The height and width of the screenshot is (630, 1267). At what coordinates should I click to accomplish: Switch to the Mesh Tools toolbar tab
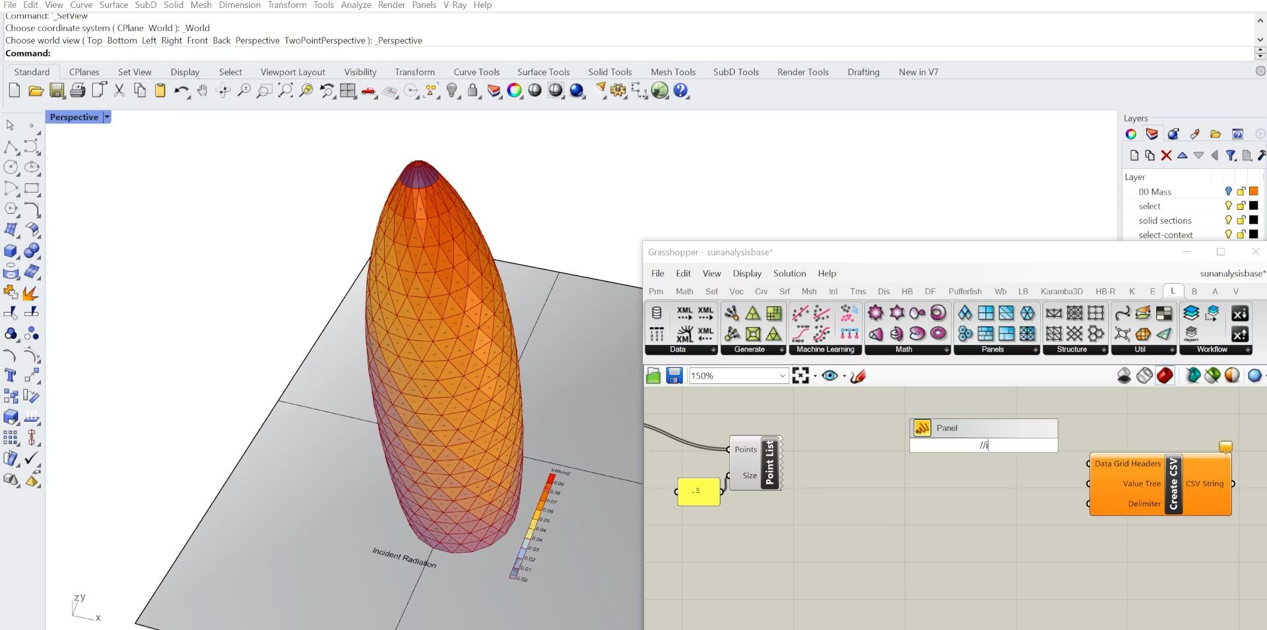[x=672, y=72]
